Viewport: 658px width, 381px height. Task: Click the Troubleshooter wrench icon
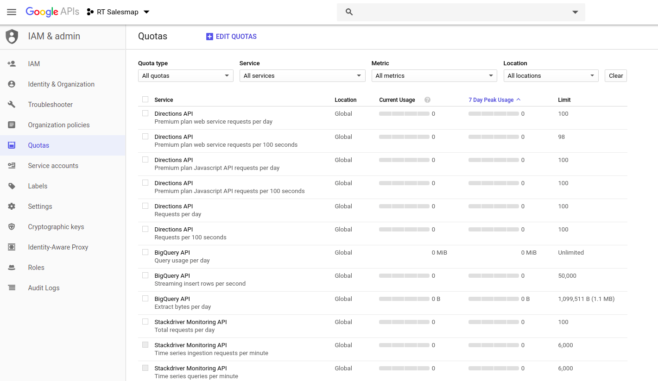12,105
